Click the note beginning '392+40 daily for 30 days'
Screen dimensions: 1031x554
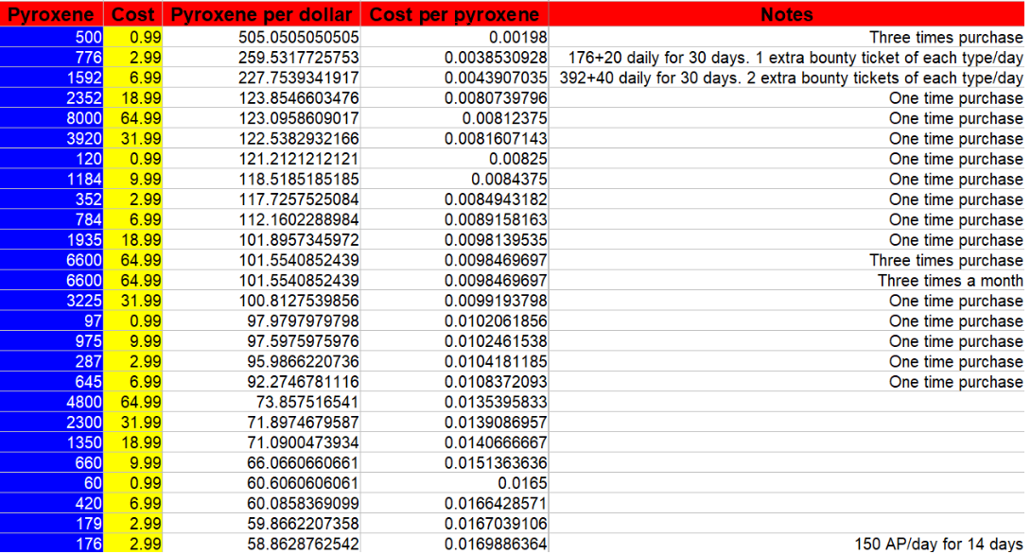click(791, 78)
